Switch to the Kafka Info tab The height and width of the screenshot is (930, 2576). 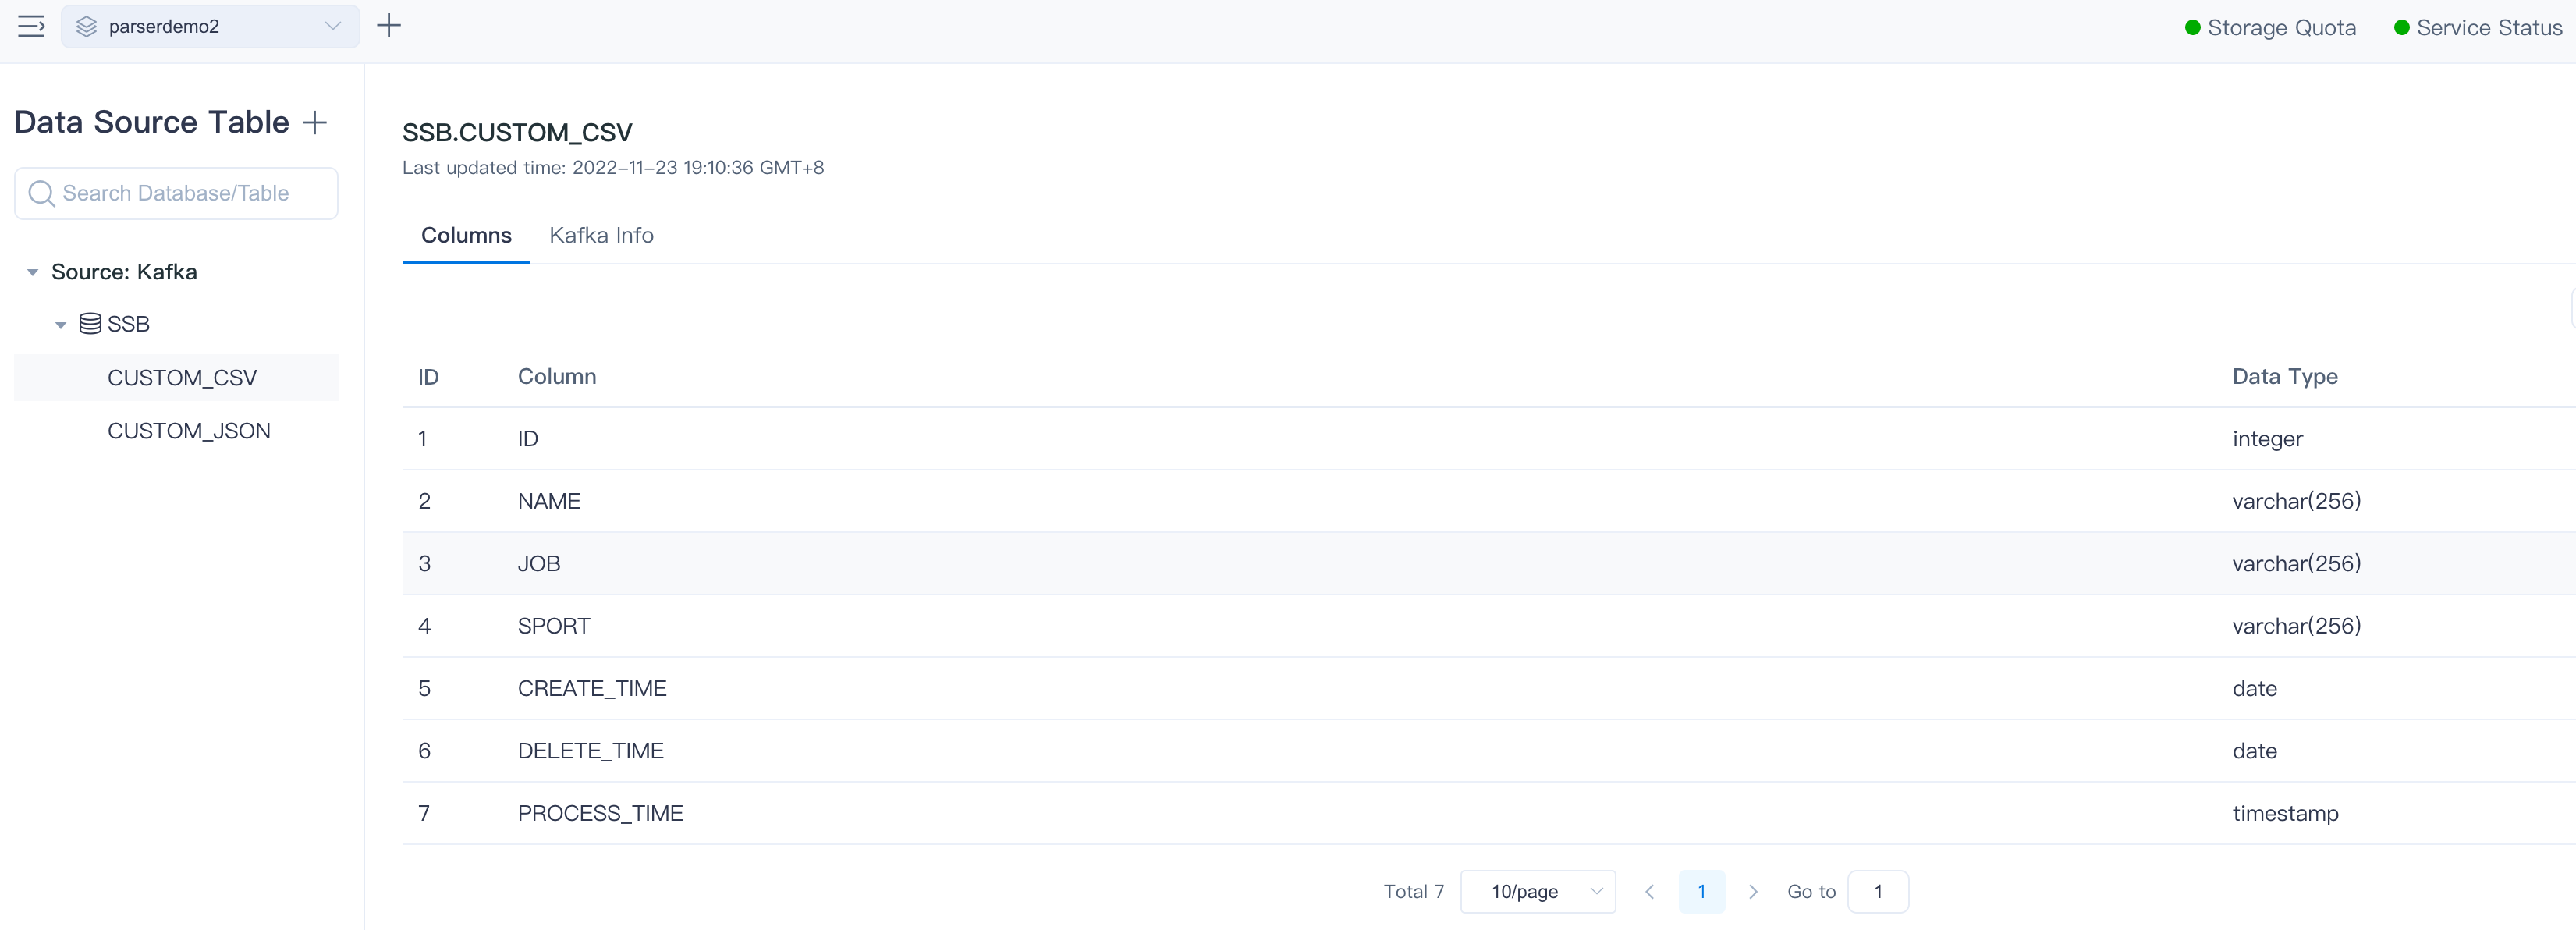(601, 235)
